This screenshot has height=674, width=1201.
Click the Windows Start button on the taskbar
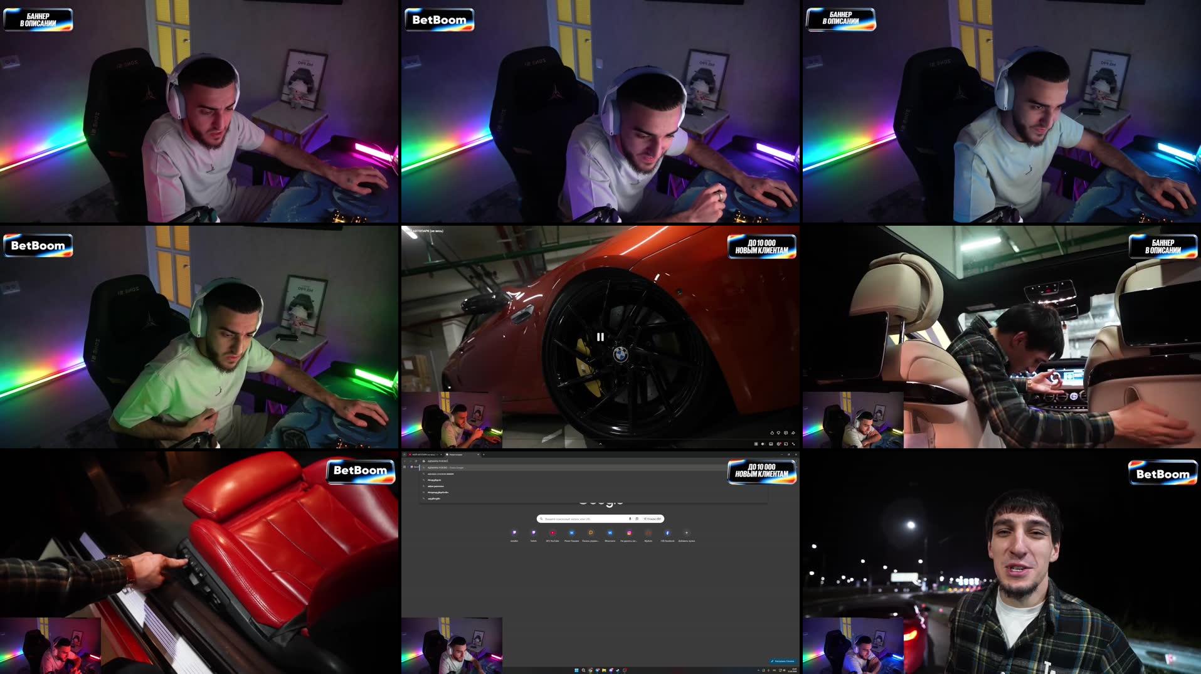pos(576,670)
